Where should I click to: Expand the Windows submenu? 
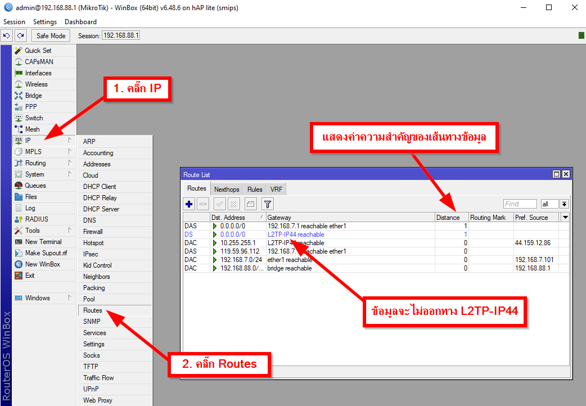coord(44,298)
